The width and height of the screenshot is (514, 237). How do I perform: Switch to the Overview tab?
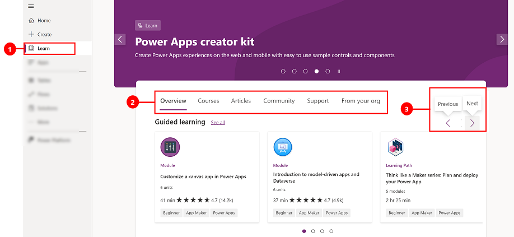click(174, 101)
